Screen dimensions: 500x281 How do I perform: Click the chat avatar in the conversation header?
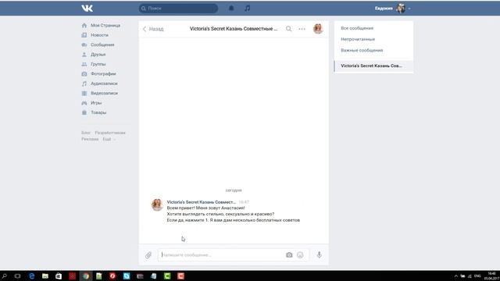point(318,29)
